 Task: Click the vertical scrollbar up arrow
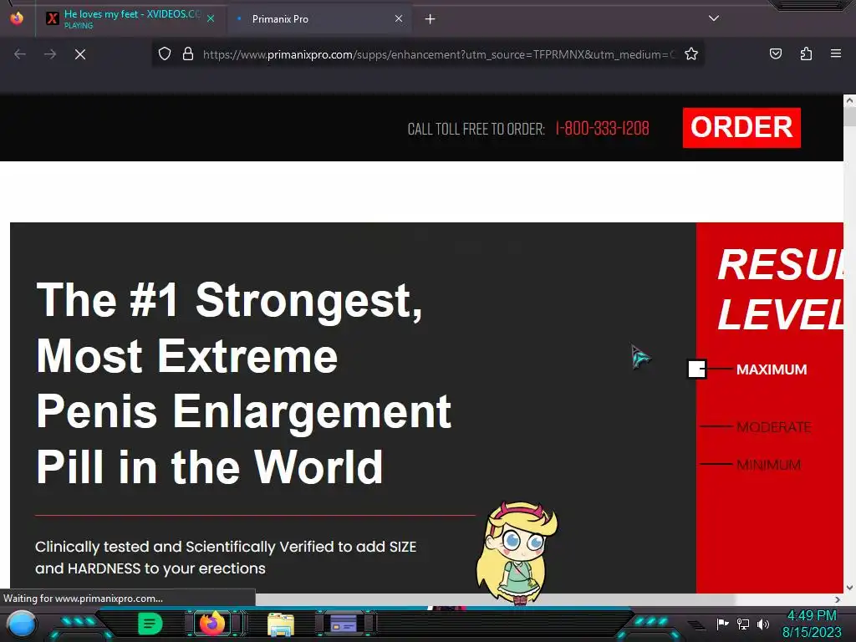pyautogui.click(x=849, y=100)
